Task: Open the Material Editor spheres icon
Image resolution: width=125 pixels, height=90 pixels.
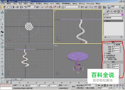Action: point(104,7)
